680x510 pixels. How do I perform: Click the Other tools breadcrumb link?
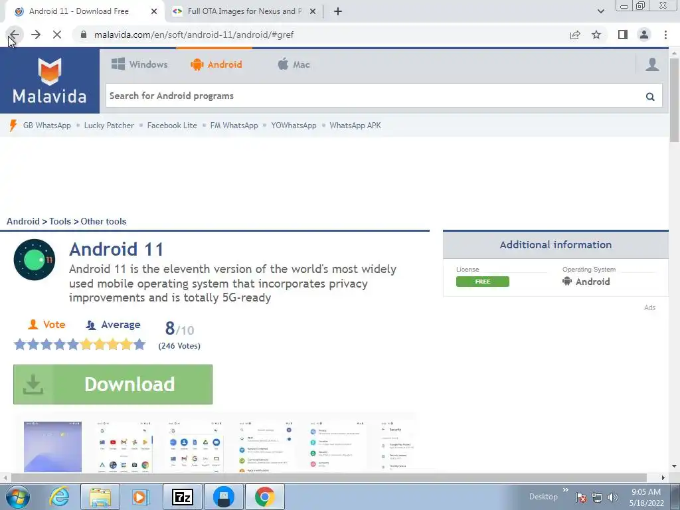coord(103,221)
